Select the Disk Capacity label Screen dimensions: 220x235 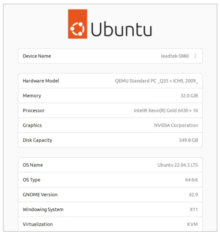[x=37, y=140]
